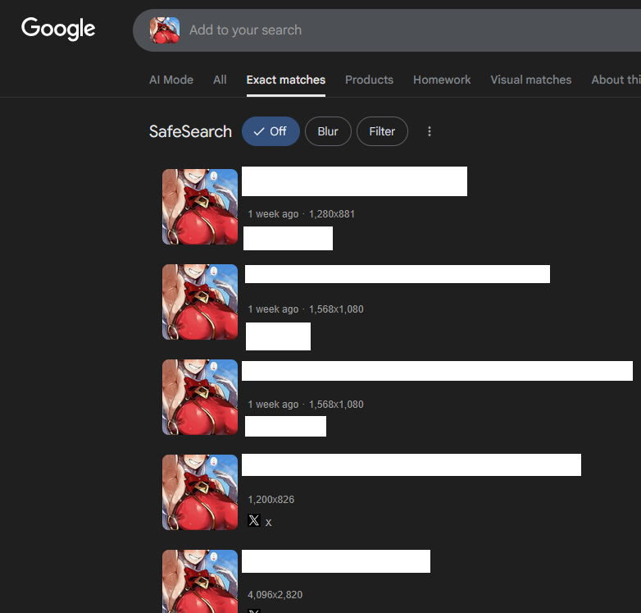Open the Visual matches tab
641x613 pixels.
(x=531, y=80)
